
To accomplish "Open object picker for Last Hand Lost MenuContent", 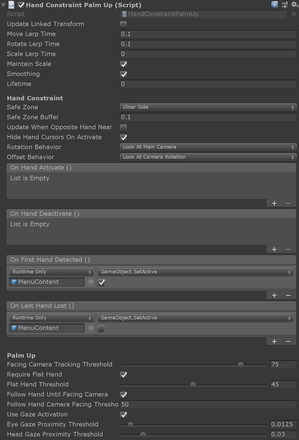I will coord(91,328).
